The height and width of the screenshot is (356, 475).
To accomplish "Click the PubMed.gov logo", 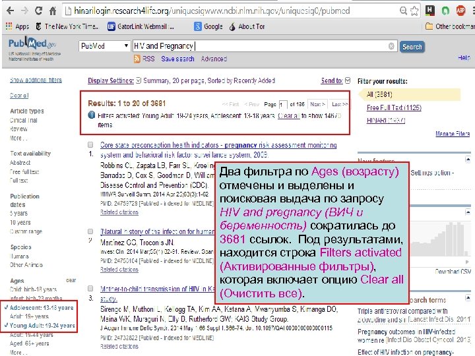I will (32, 44).
